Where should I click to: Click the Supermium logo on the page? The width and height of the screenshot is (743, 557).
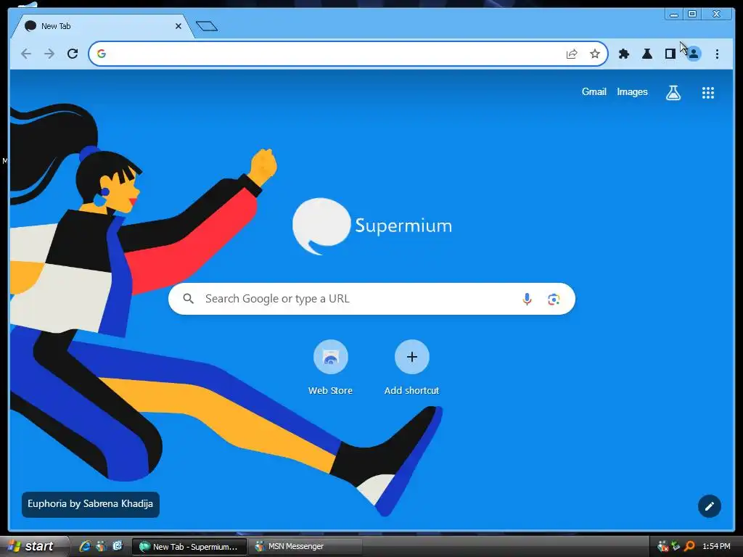pos(372,226)
